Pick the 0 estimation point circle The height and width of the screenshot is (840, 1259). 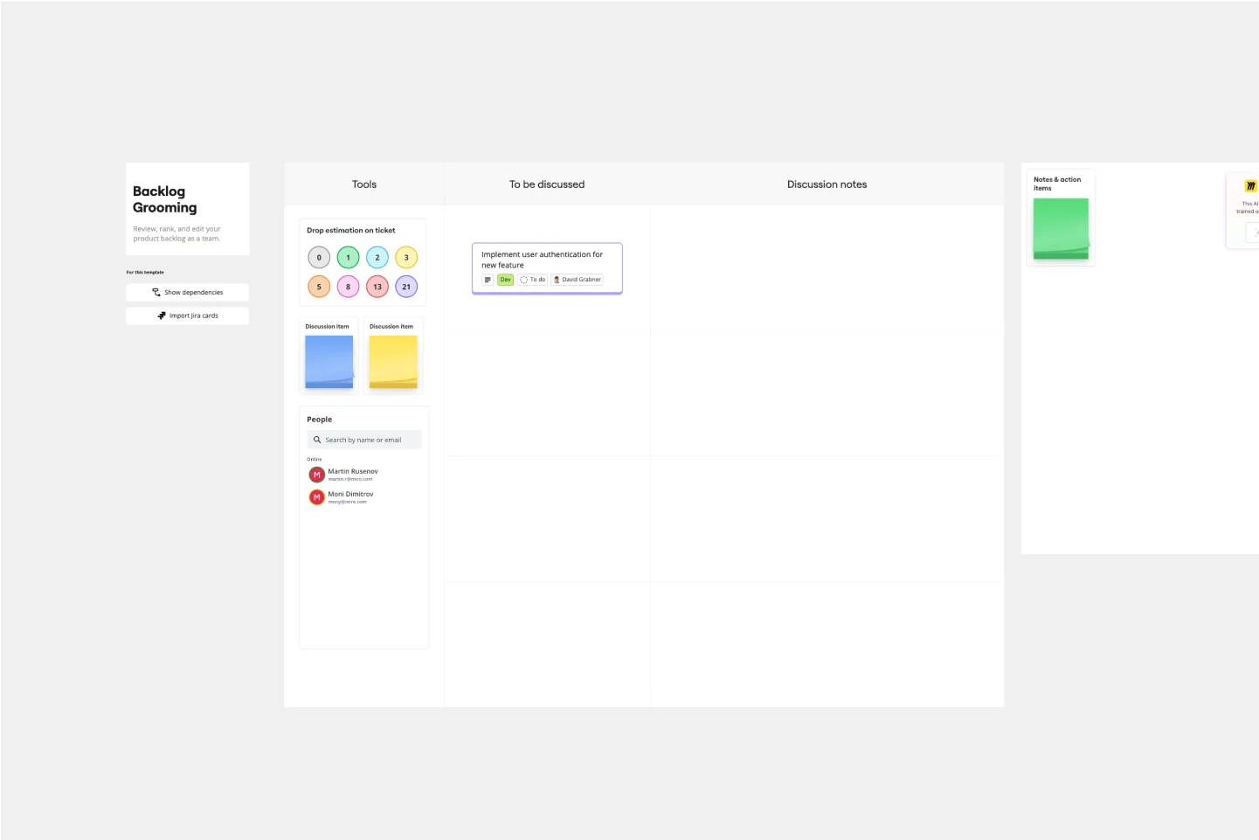tap(319, 258)
